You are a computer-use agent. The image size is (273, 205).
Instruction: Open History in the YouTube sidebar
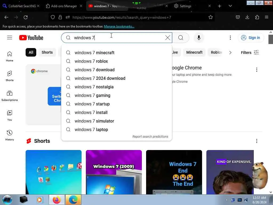tap(10, 135)
